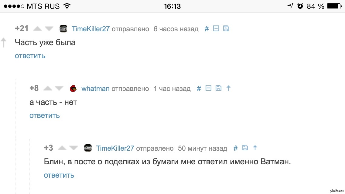Upvote TimeKiller27's +21 comment

37,28
